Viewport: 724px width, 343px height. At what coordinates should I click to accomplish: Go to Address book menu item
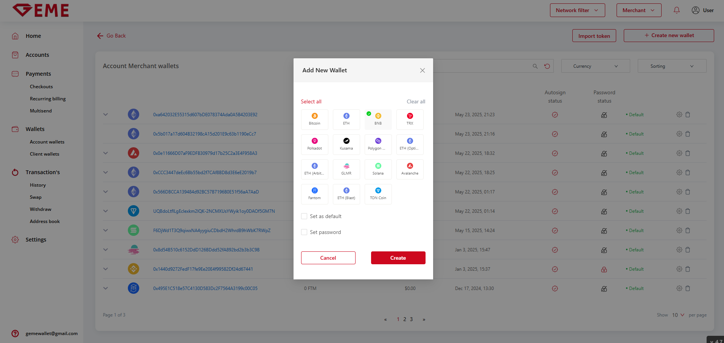[45, 221]
